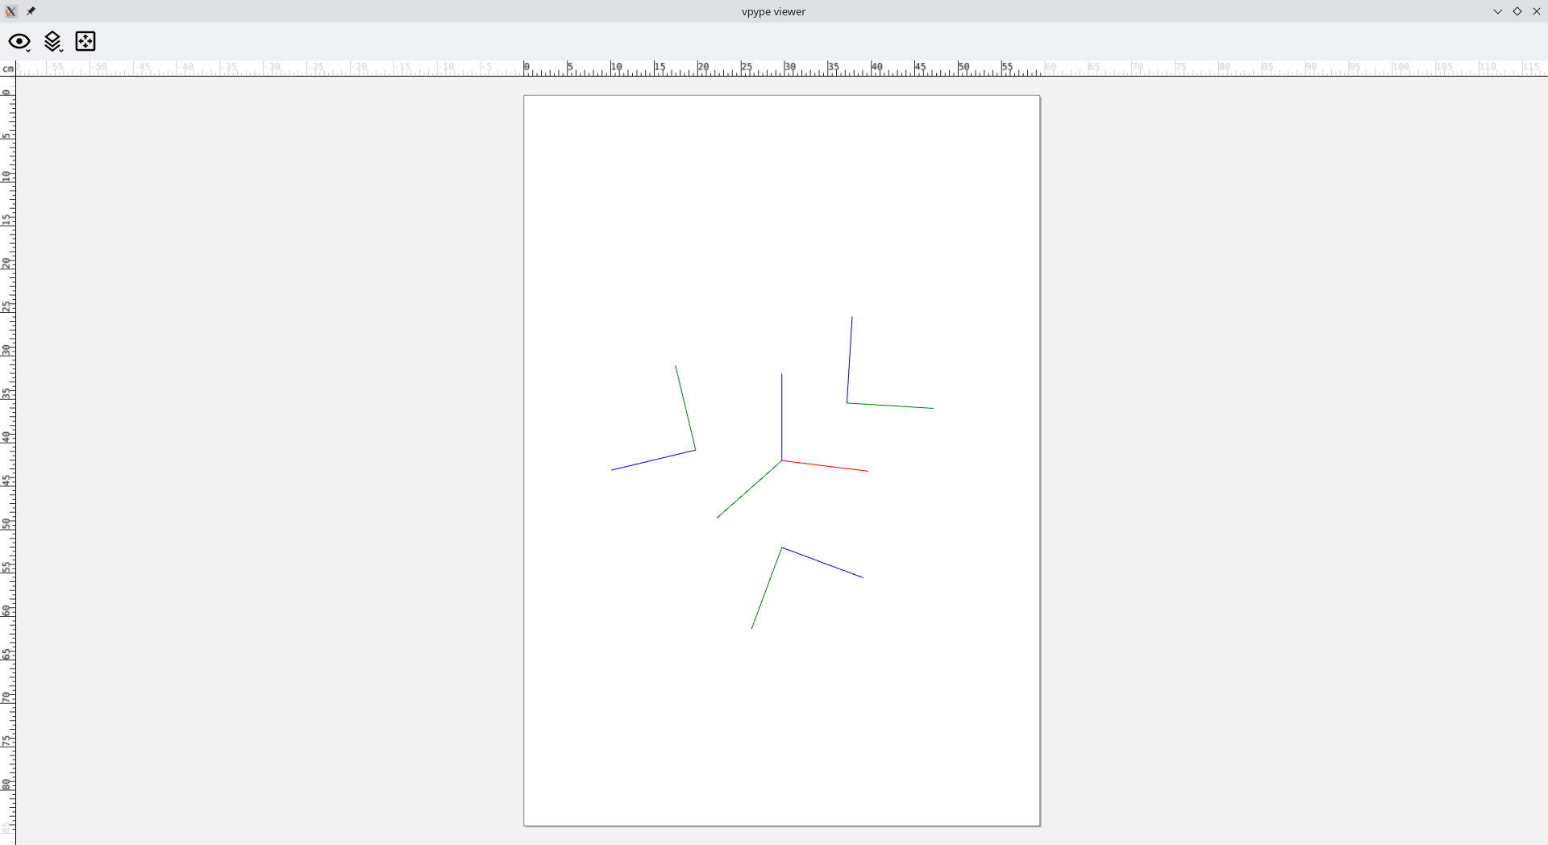Screen dimensions: 1548x845
Task: Click the green line below center
Action: pyautogui.click(x=749, y=489)
